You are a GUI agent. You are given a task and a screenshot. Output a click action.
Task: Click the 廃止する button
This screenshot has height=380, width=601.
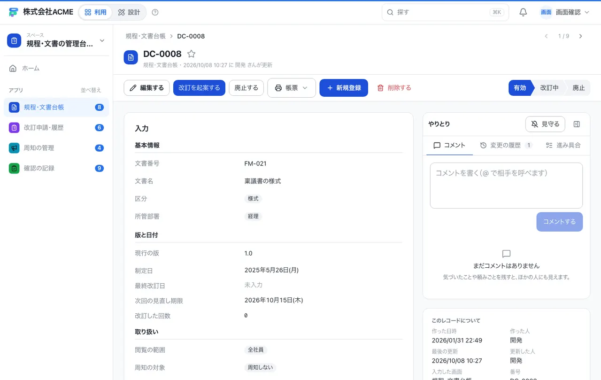[247, 88]
